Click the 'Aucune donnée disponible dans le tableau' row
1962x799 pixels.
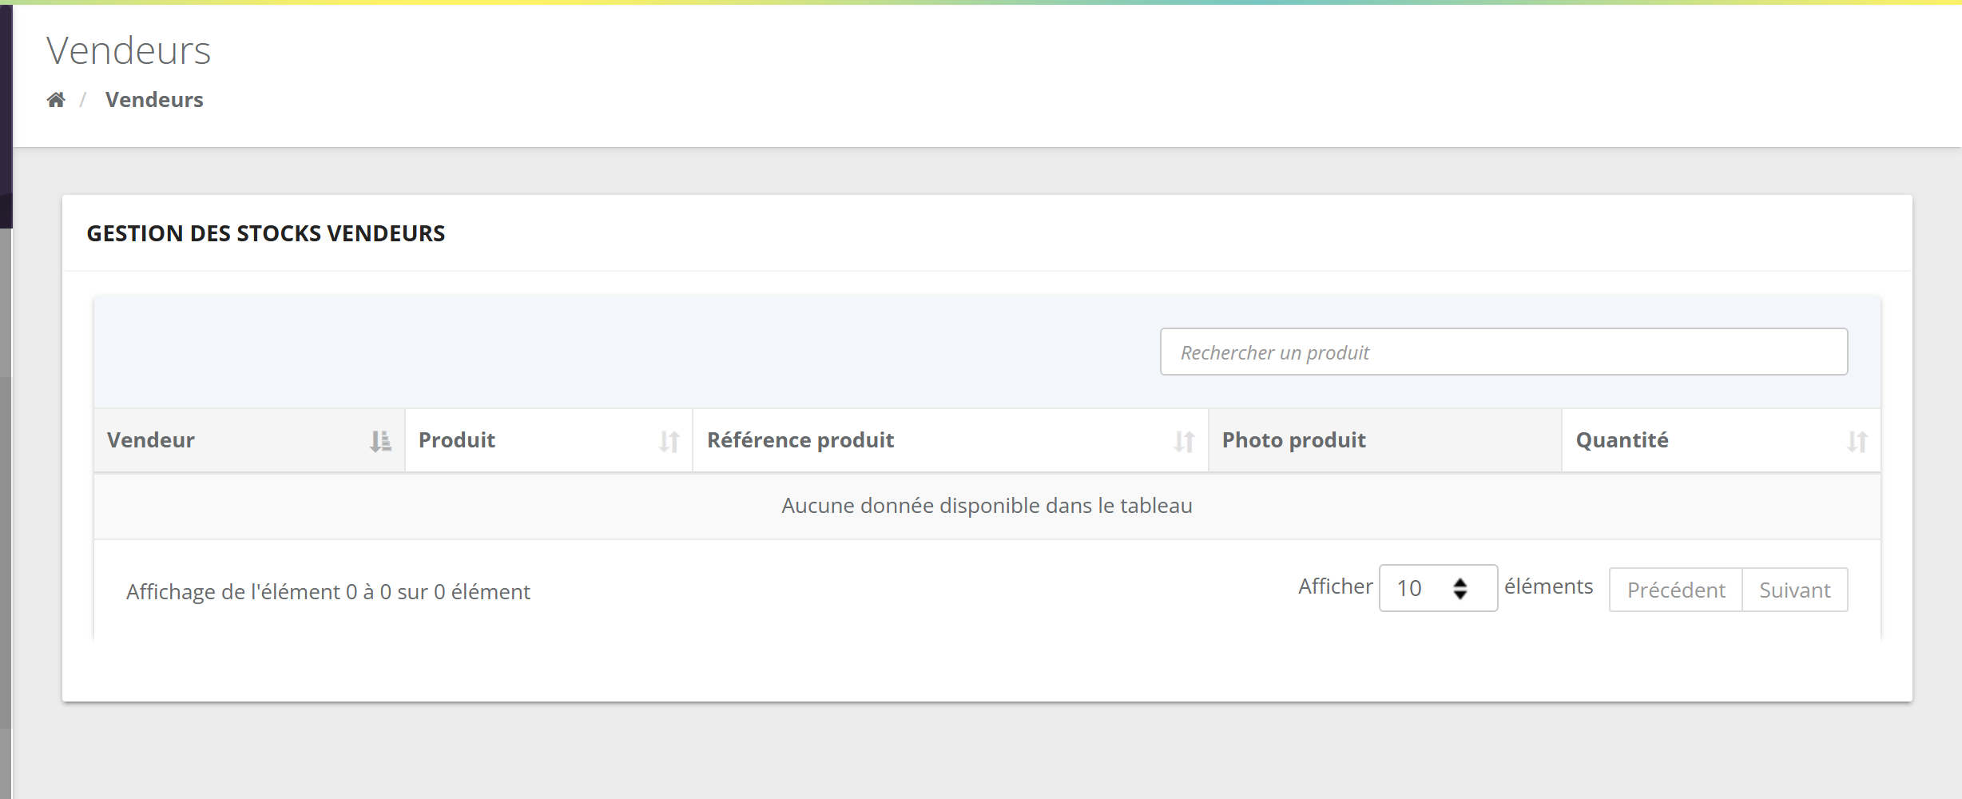tap(987, 506)
